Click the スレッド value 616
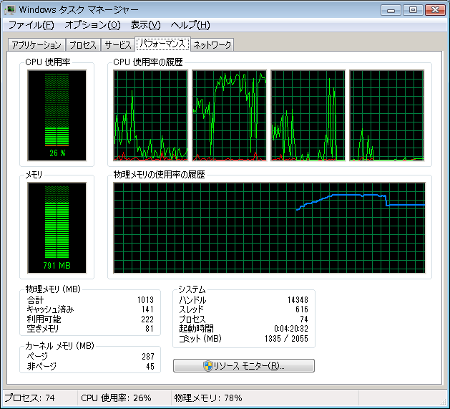Viewport: 450px width, 409px height. pyautogui.click(x=302, y=309)
